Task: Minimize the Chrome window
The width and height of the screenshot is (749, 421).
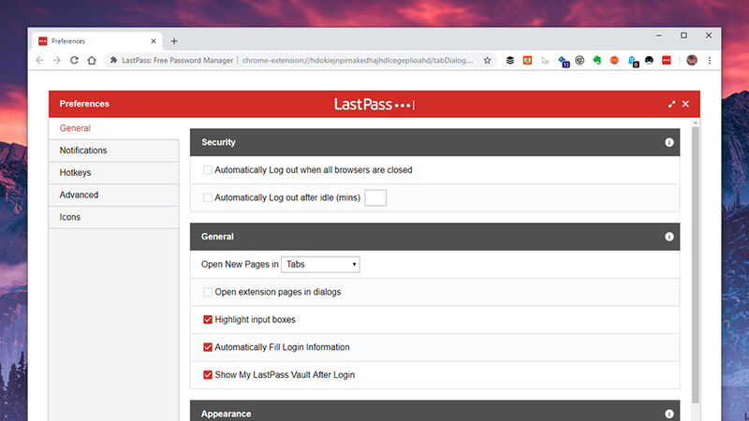Action: 659,36
